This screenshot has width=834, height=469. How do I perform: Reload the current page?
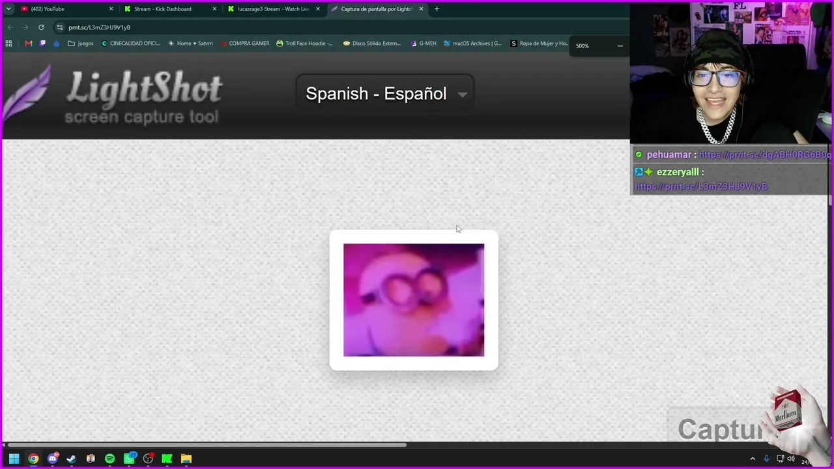[41, 27]
